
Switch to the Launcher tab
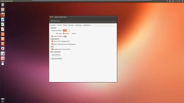coord(53,25)
